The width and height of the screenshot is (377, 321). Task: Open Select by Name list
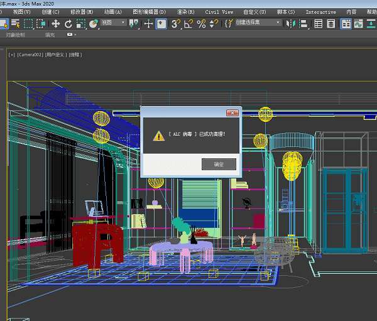pyautogui.click(x=15, y=23)
